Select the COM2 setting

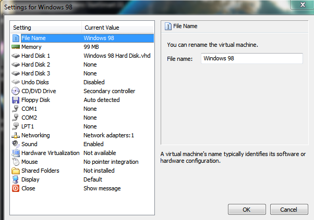click(x=82, y=118)
